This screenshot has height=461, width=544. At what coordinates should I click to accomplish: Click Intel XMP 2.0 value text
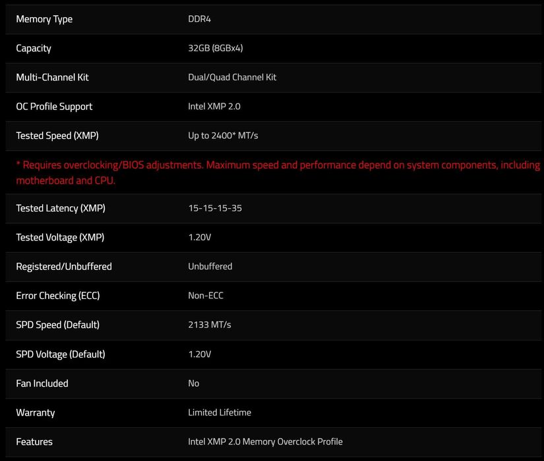214,106
